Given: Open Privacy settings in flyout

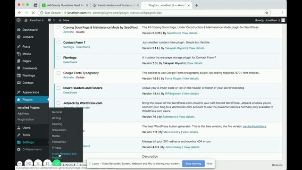Looking at the screenshot, I should (x=57, y=148).
